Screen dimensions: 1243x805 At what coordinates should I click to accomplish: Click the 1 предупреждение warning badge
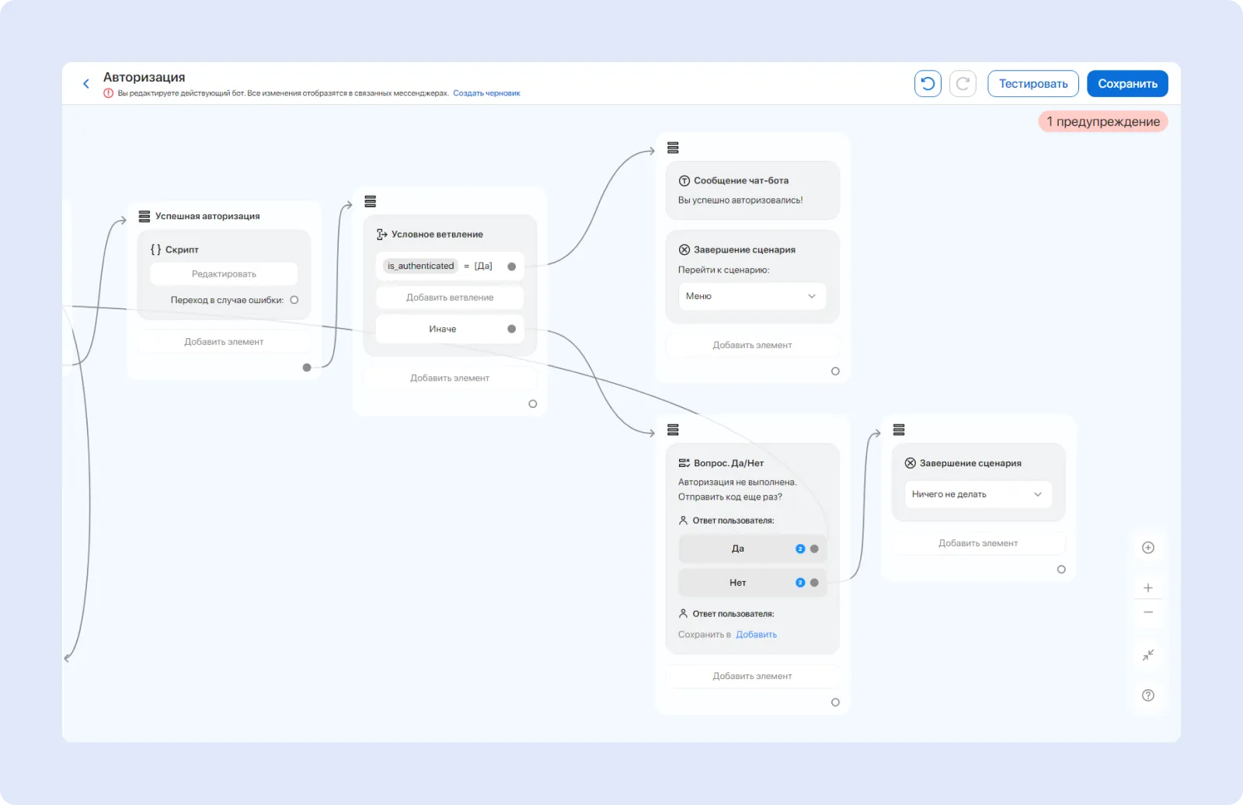pos(1102,121)
